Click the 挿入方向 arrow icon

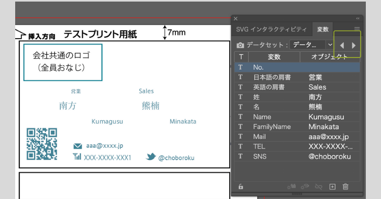(20, 34)
